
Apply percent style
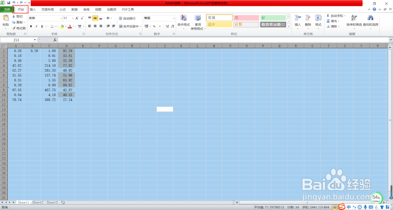pyautogui.click(x=154, y=26)
